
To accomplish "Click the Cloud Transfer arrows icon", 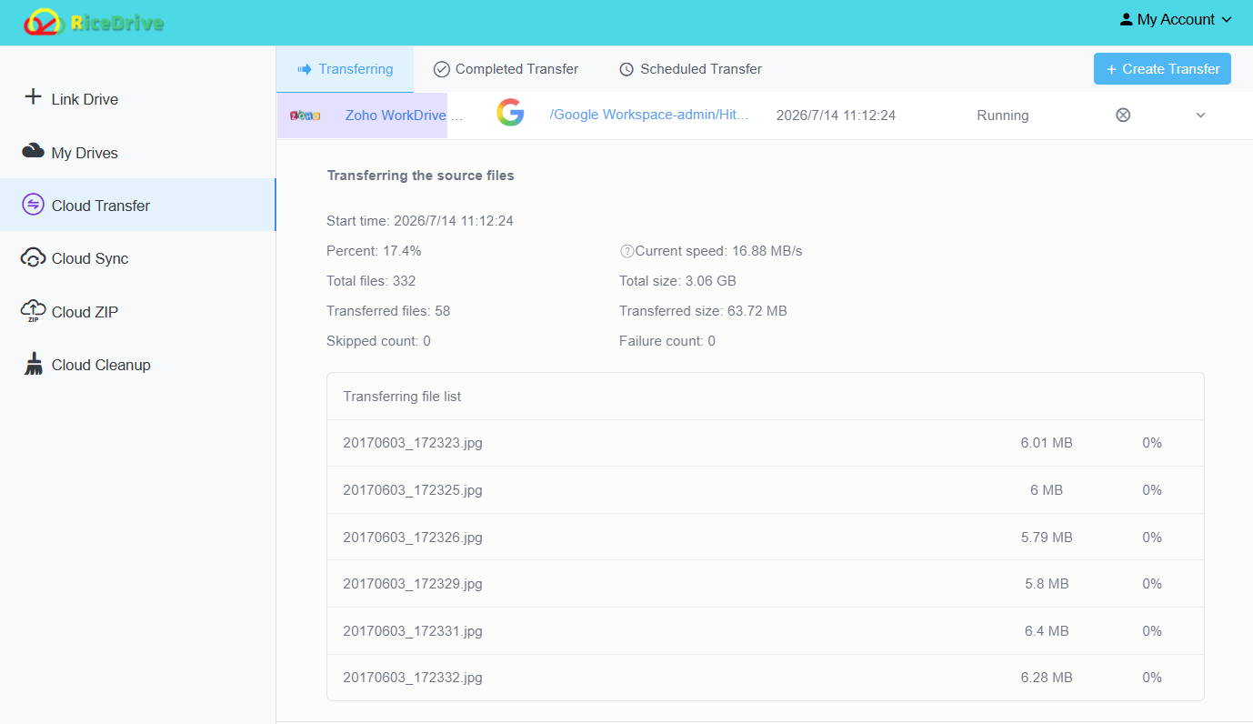I will click(33, 205).
